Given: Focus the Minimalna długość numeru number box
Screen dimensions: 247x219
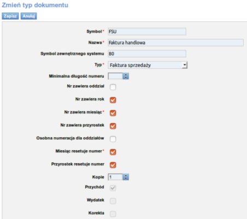Looking at the screenshot, I should (x=115, y=76).
